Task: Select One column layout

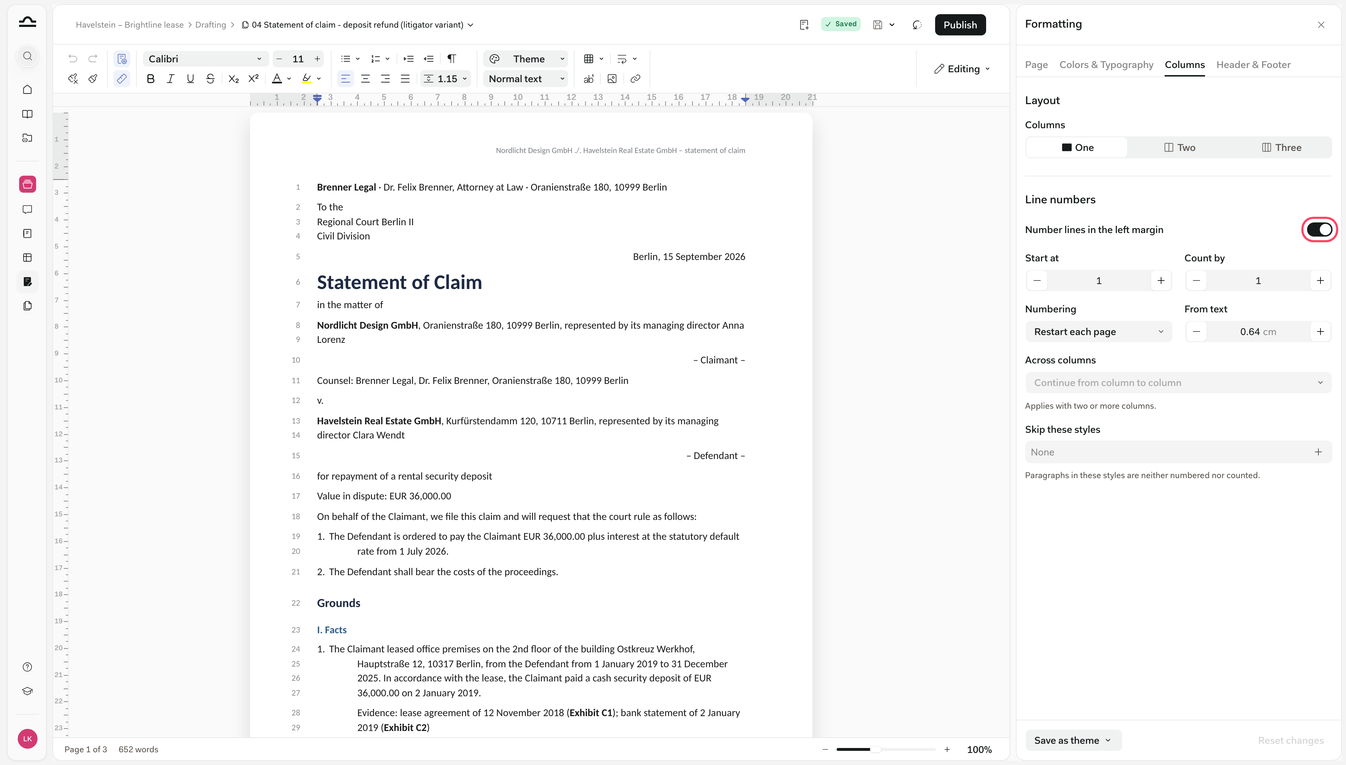Action: coord(1076,148)
